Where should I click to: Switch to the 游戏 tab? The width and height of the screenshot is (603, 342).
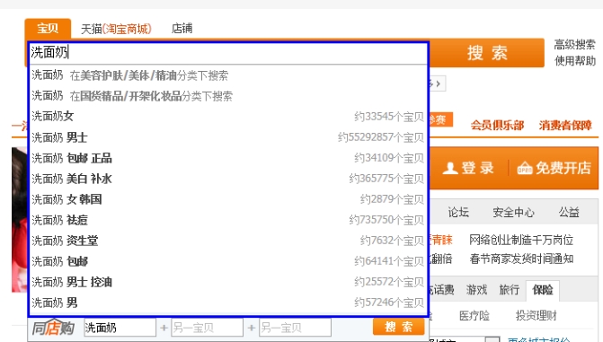(x=476, y=290)
